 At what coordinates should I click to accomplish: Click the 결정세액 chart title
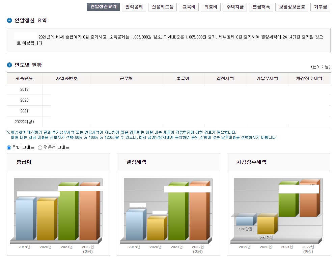click(136, 162)
